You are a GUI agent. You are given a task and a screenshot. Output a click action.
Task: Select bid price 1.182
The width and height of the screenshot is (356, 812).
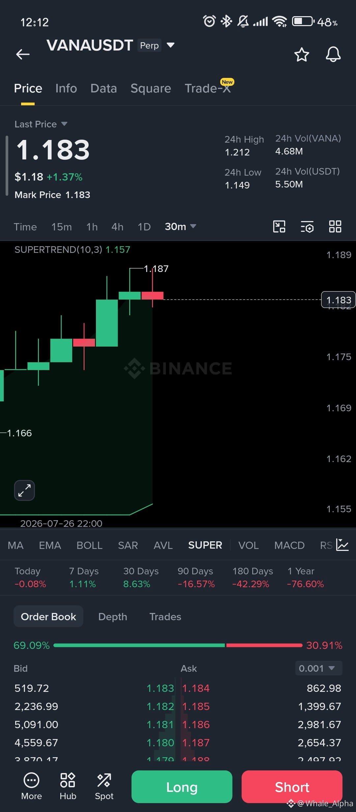160,706
